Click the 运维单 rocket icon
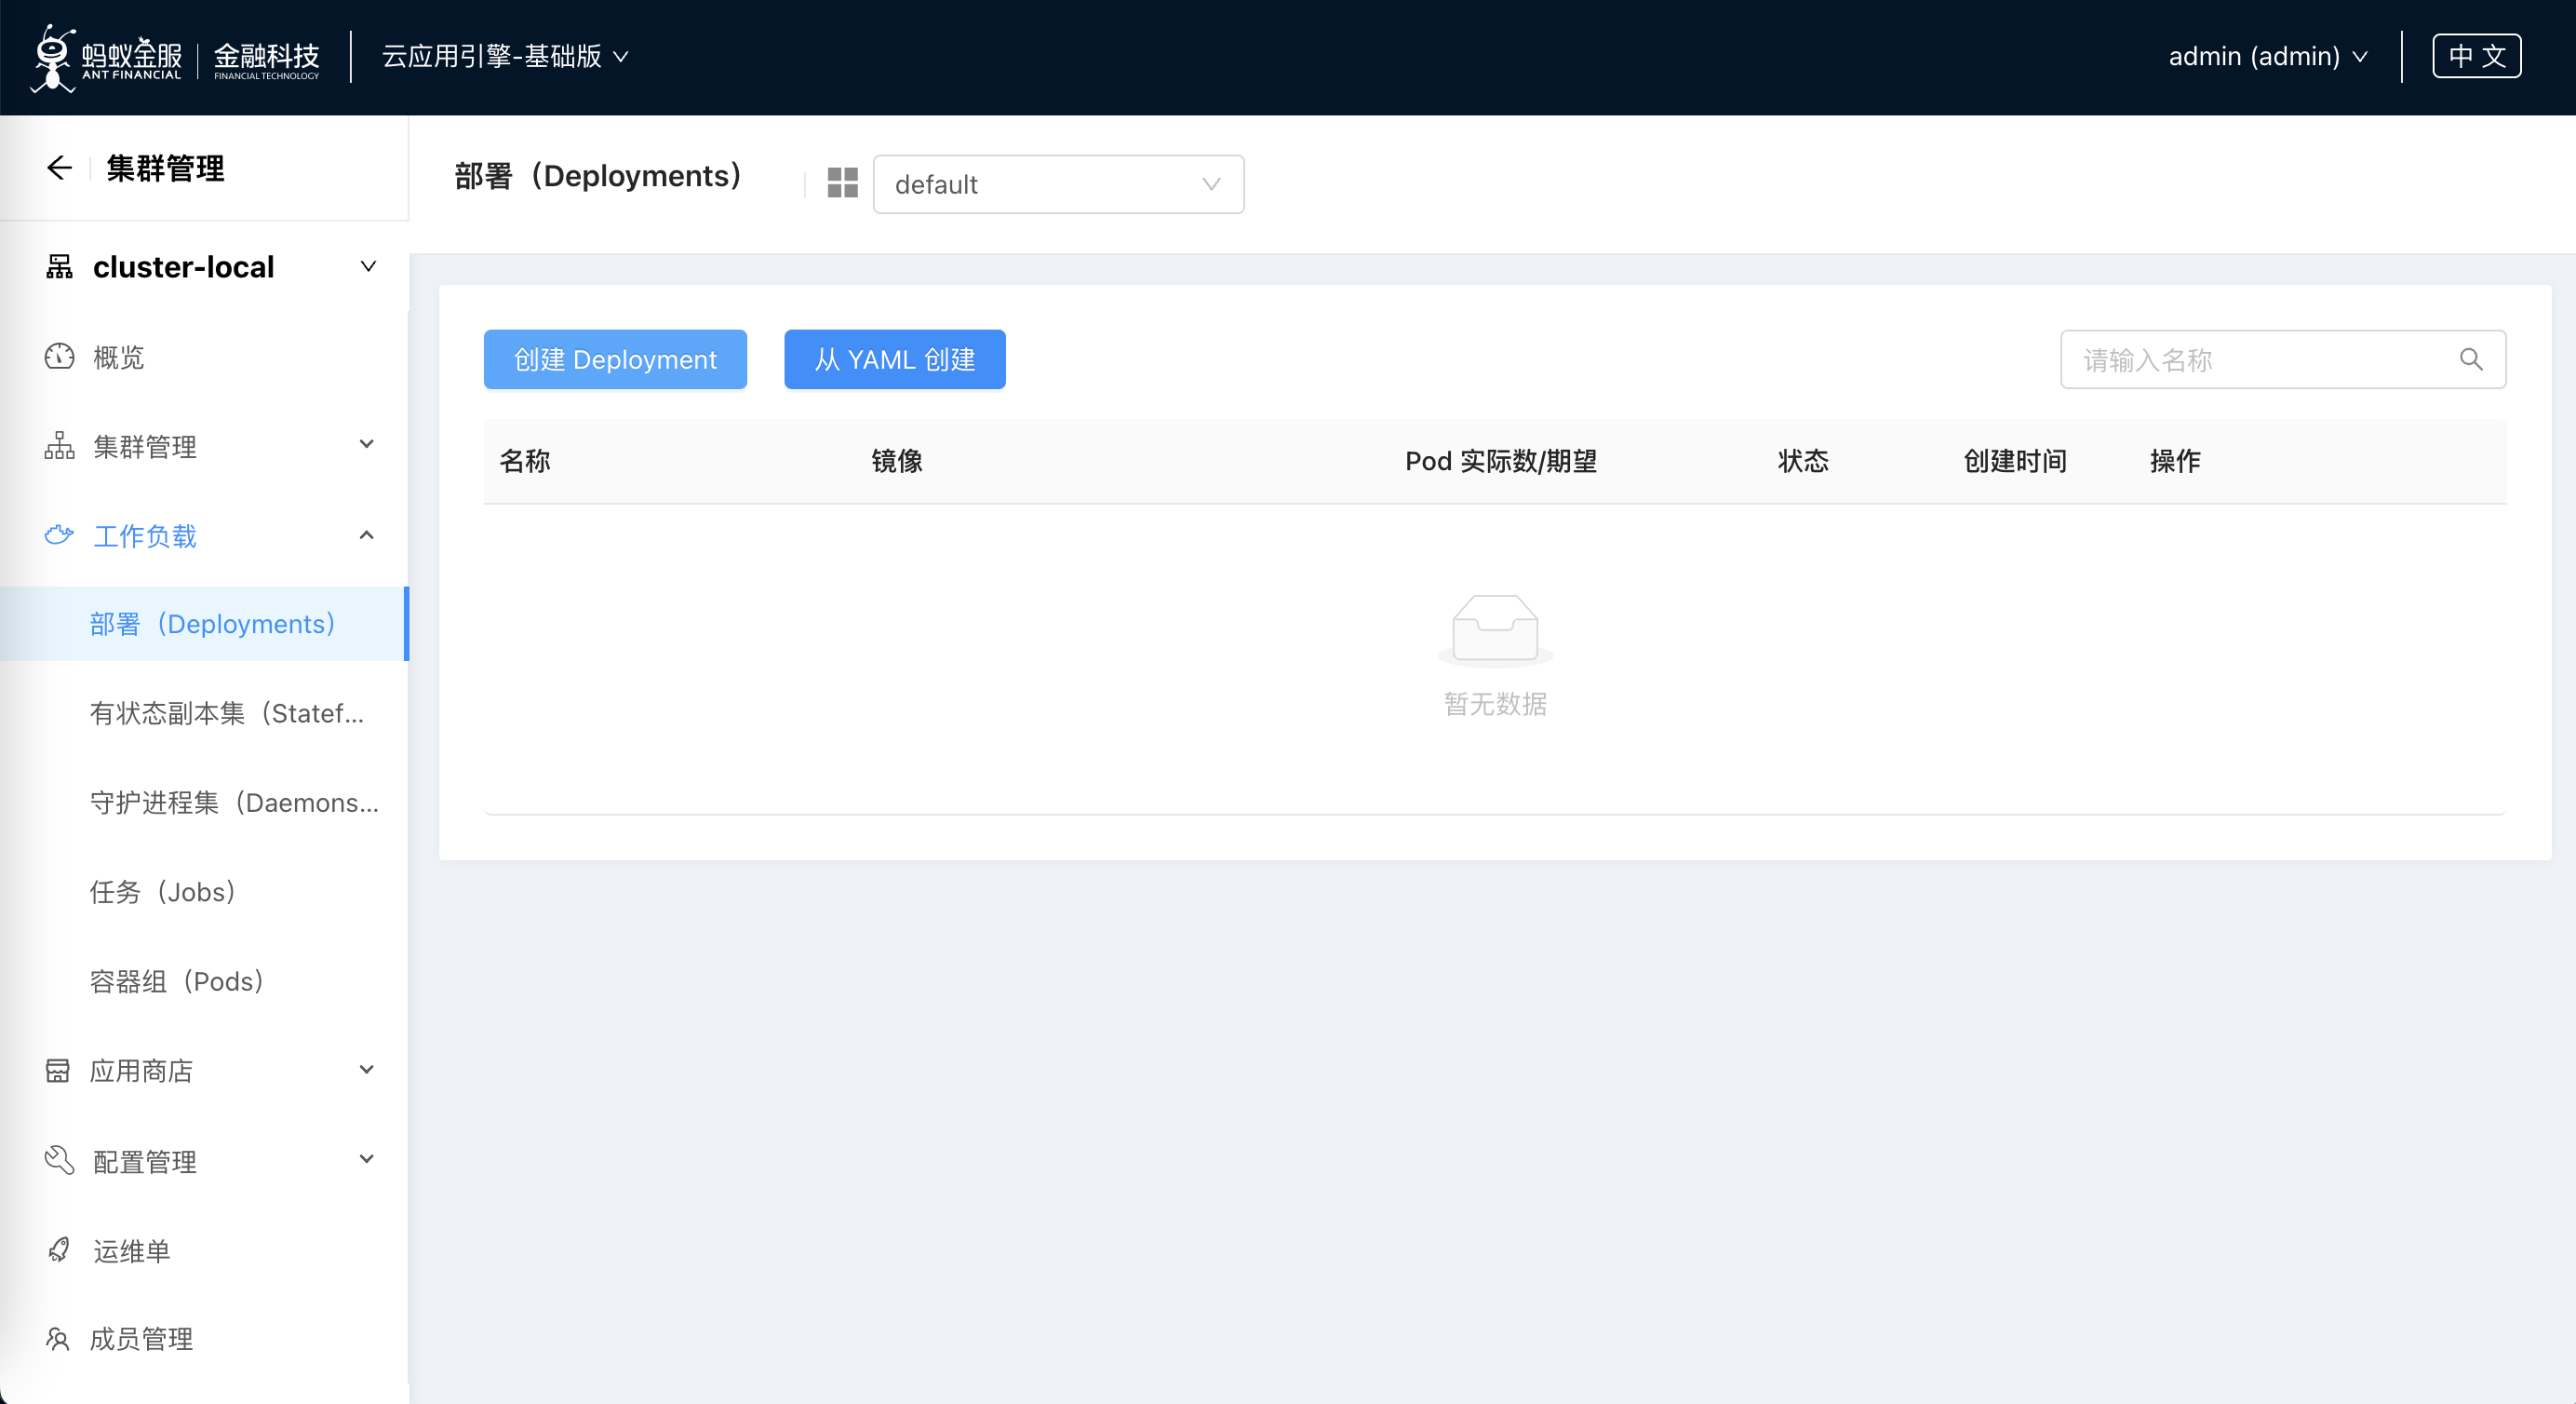Image resolution: width=2576 pixels, height=1404 pixels. [59, 1249]
